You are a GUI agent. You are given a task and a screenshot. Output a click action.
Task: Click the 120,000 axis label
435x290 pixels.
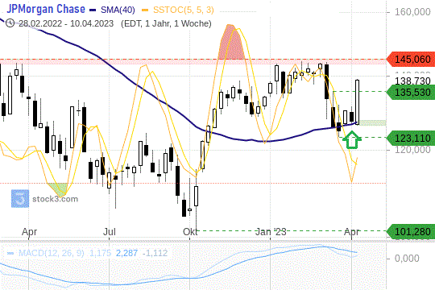[x=412, y=150]
